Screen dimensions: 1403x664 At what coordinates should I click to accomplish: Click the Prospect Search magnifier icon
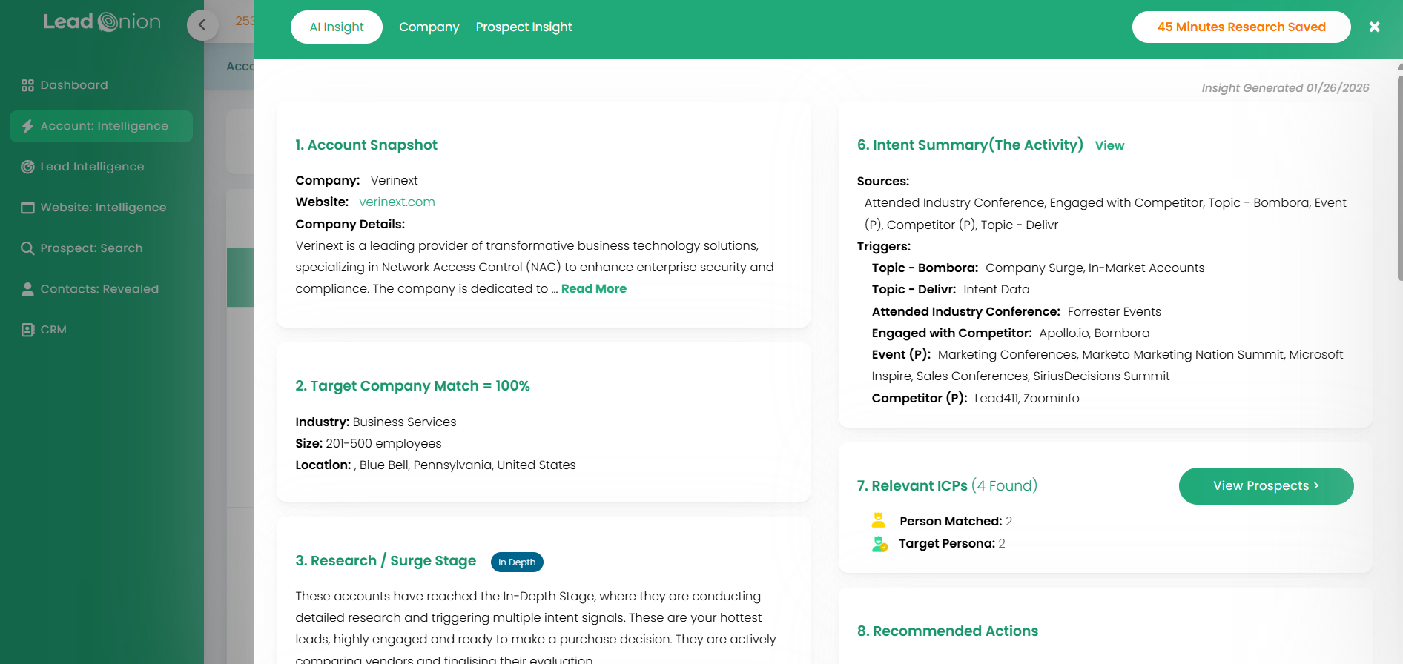27,248
